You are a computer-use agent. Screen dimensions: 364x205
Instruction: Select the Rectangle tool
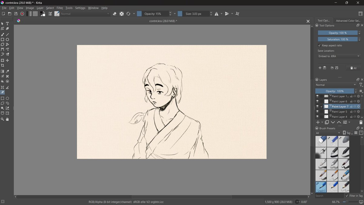(2, 39)
